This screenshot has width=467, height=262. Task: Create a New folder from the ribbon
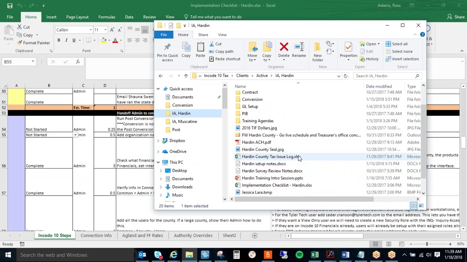(x=317, y=52)
